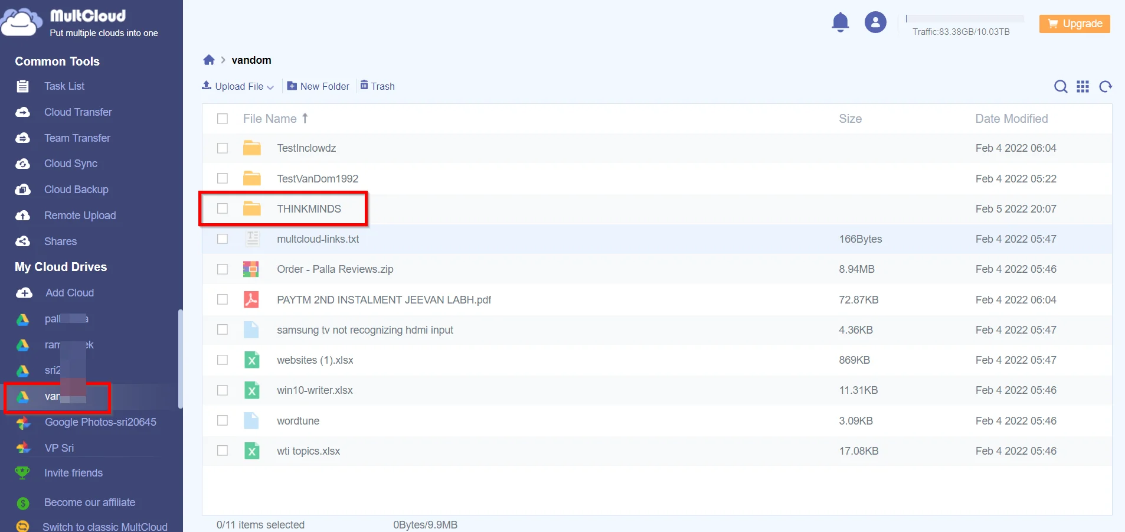1125x532 pixels.
Task: Open Cloud Backup in sidebar
Action: click(76, 190)
